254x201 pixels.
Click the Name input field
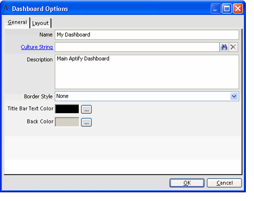147,35
